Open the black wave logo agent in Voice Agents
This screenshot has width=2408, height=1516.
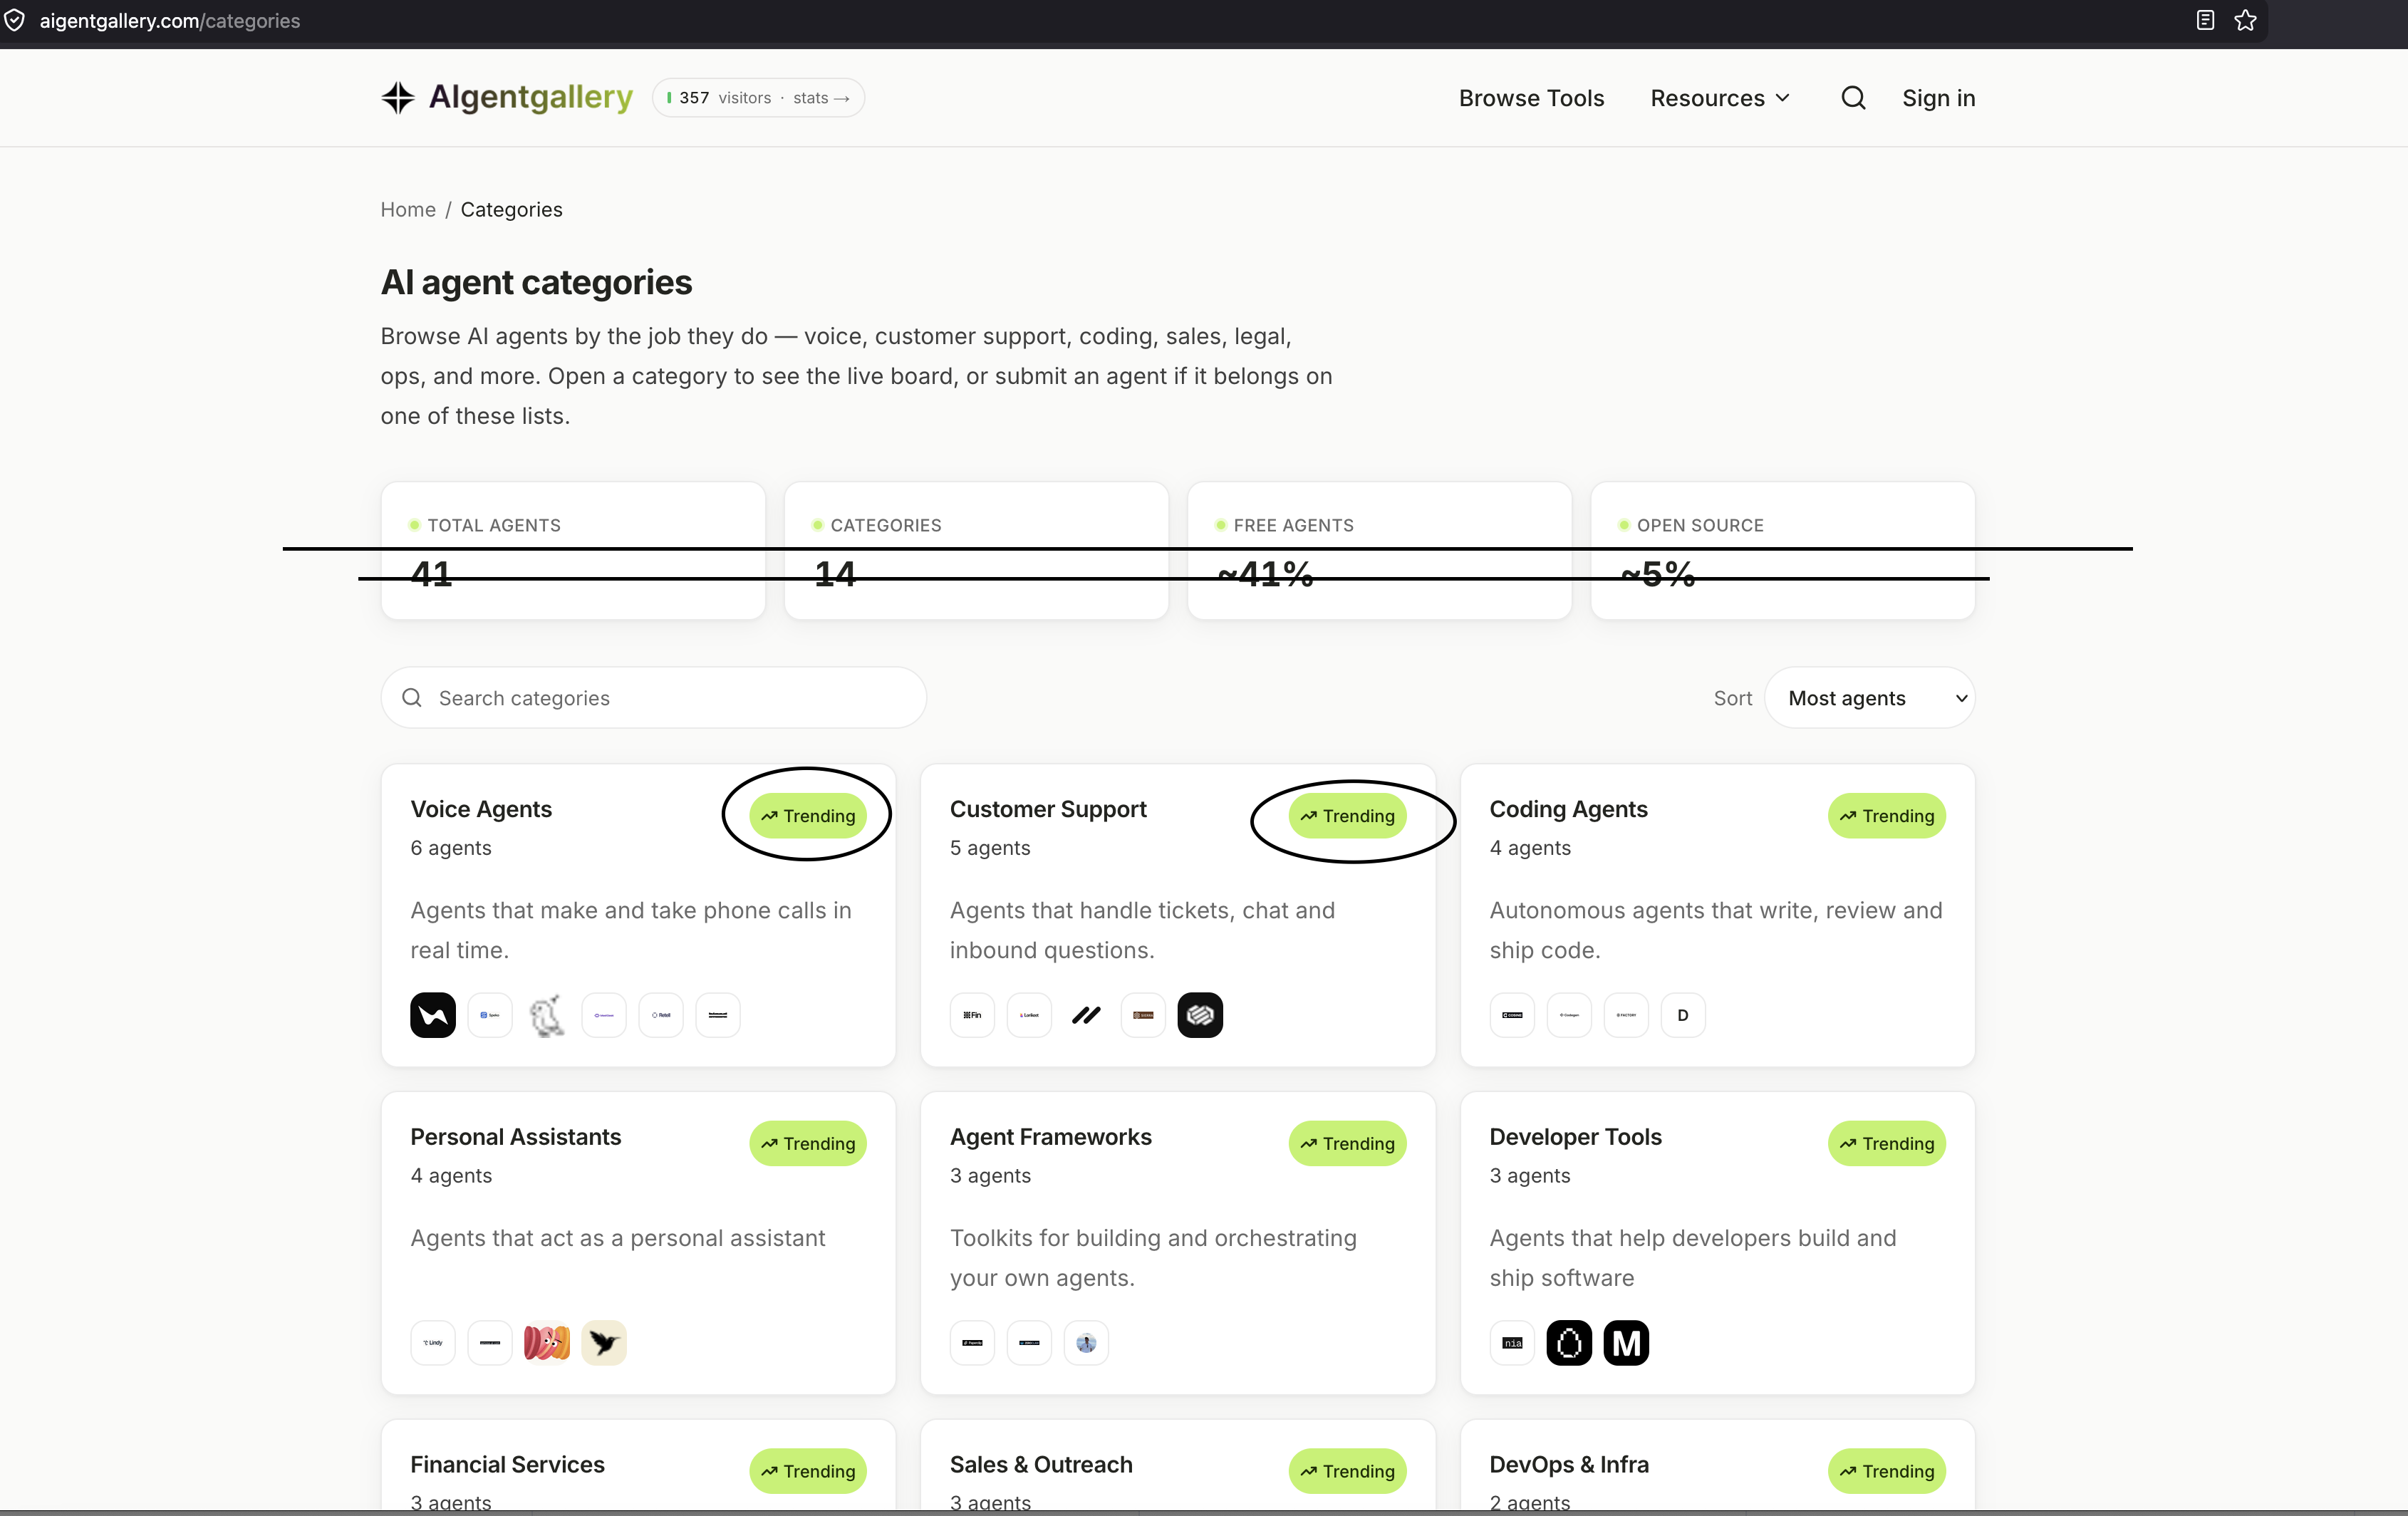pyautogui.click(x=433, y=1015)
